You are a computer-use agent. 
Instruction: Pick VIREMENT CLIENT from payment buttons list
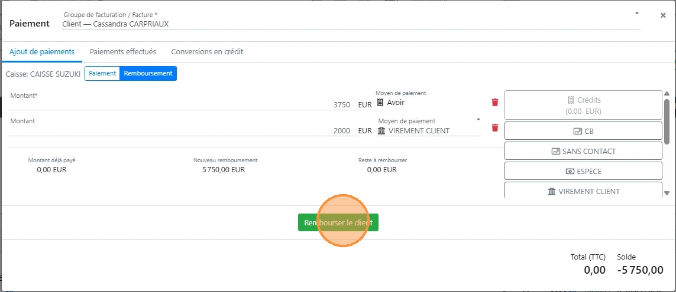[583, 191]
